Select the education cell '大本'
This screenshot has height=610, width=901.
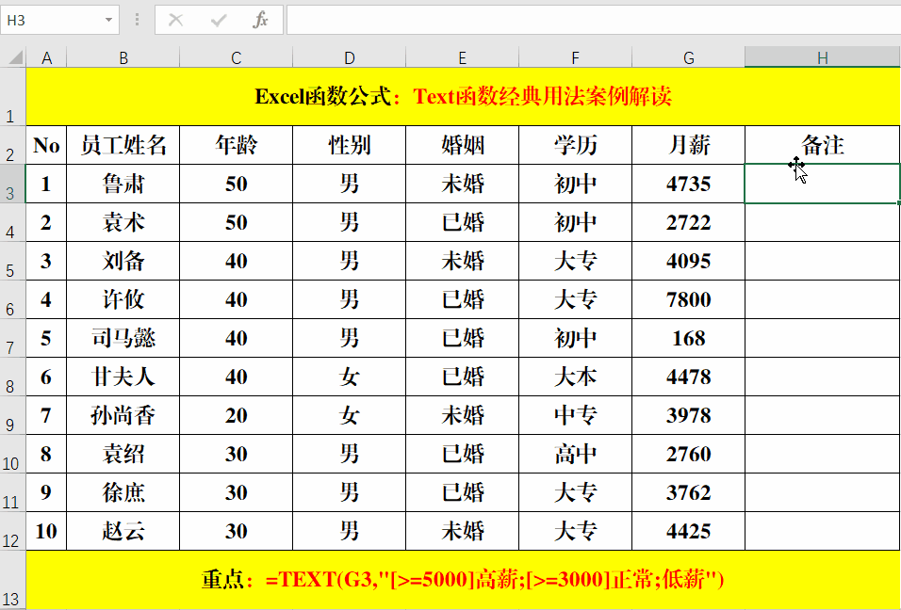[575, 377]
